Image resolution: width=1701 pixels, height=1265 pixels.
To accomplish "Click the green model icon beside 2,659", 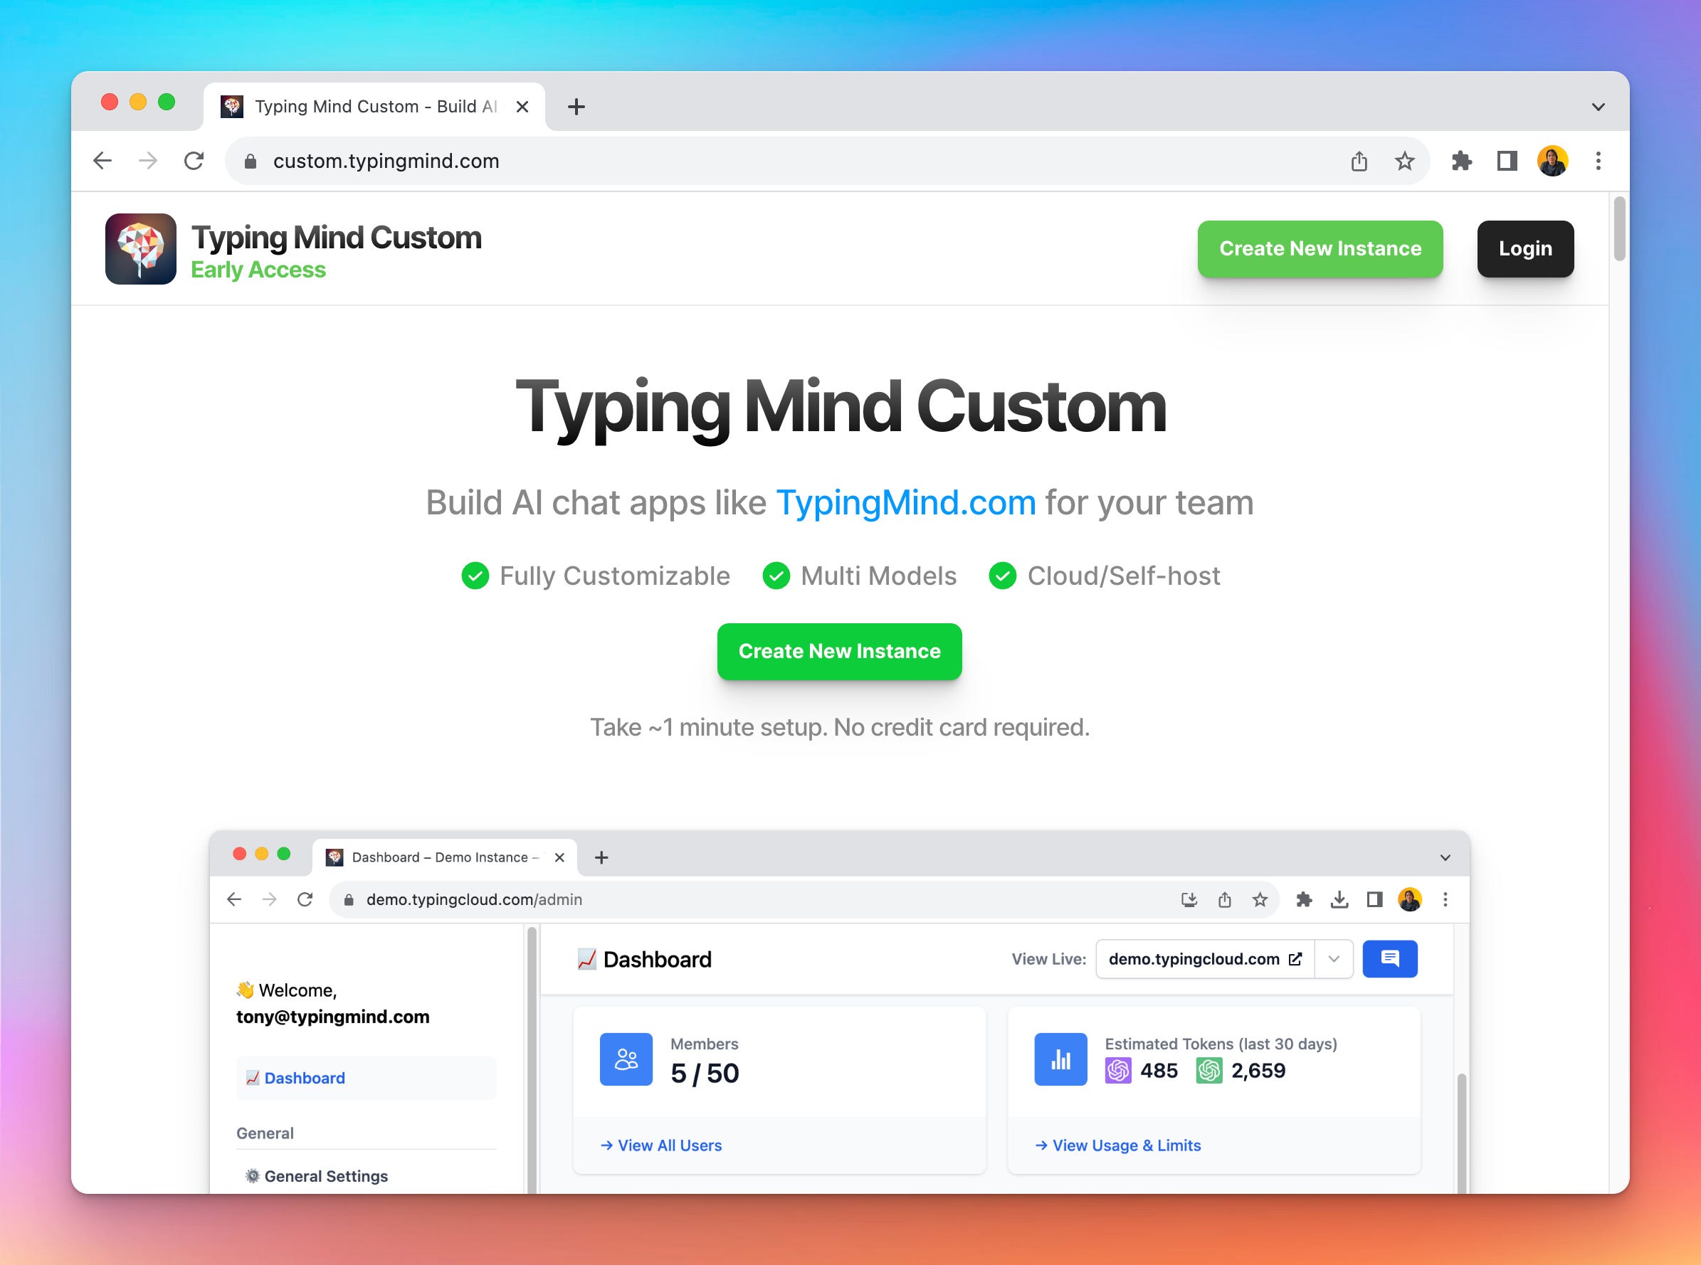I will click(x=1209, y=1071).
